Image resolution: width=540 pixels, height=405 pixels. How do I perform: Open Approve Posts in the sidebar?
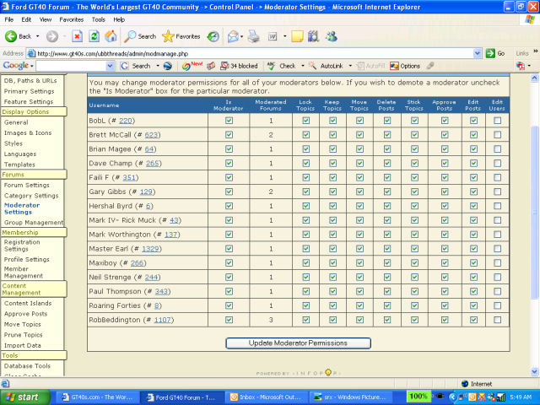25,314
